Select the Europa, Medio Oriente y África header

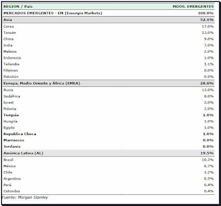click(108, 83)
